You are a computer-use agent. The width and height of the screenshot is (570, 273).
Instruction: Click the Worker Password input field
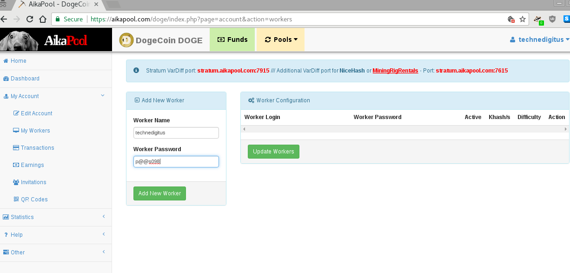(176, 161)
